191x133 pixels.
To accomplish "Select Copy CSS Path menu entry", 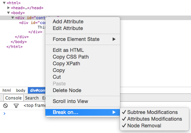I will [x=83, y=57].
